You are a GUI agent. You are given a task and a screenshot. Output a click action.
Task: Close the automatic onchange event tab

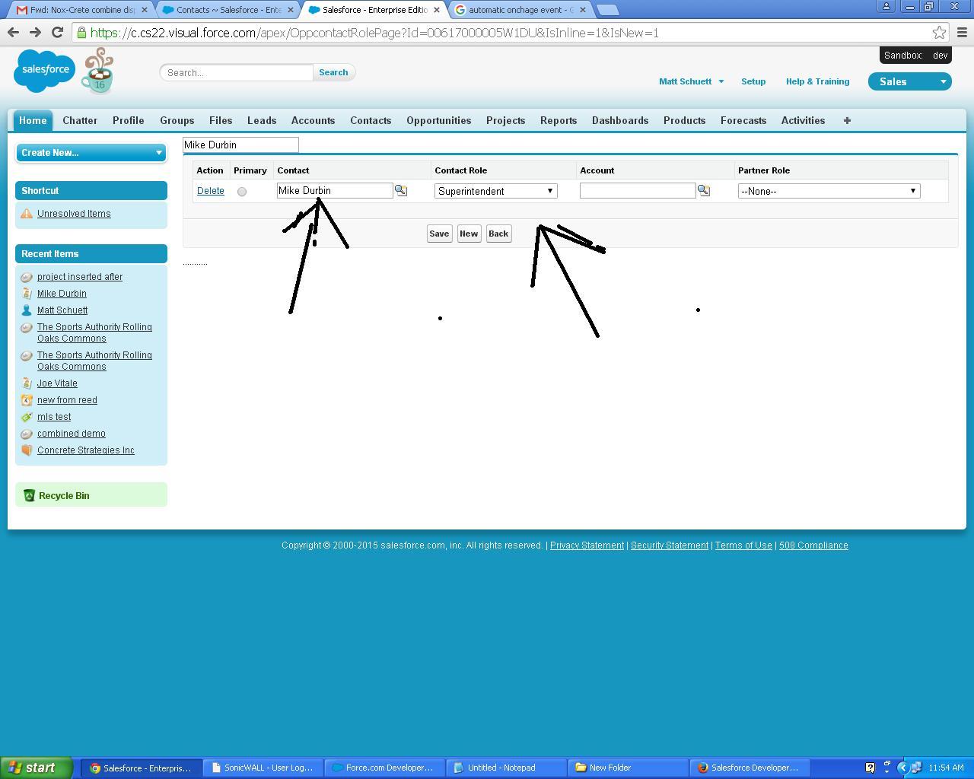(x=584, y=10)
